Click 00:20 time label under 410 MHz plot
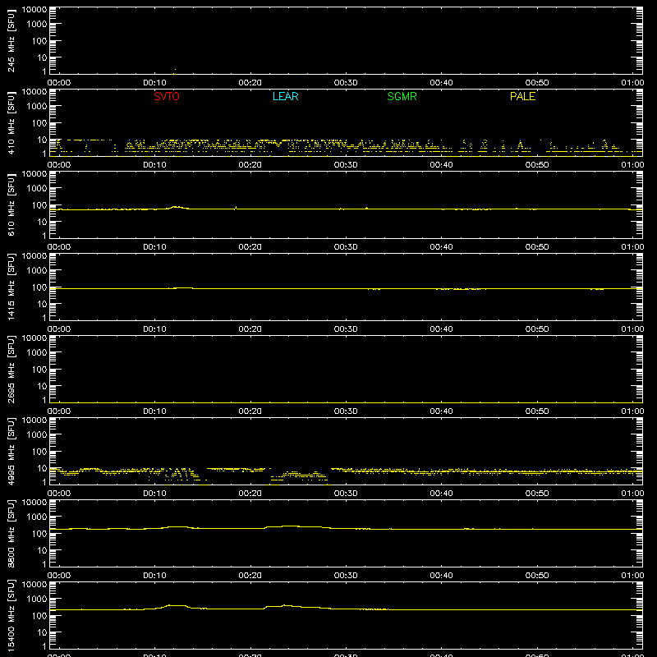Image resolution: width=657 pixels, height=657 pixels. (250, 165)
